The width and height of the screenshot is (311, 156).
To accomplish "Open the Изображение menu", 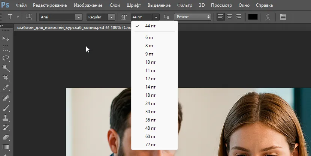I will (x=88, y=5).
